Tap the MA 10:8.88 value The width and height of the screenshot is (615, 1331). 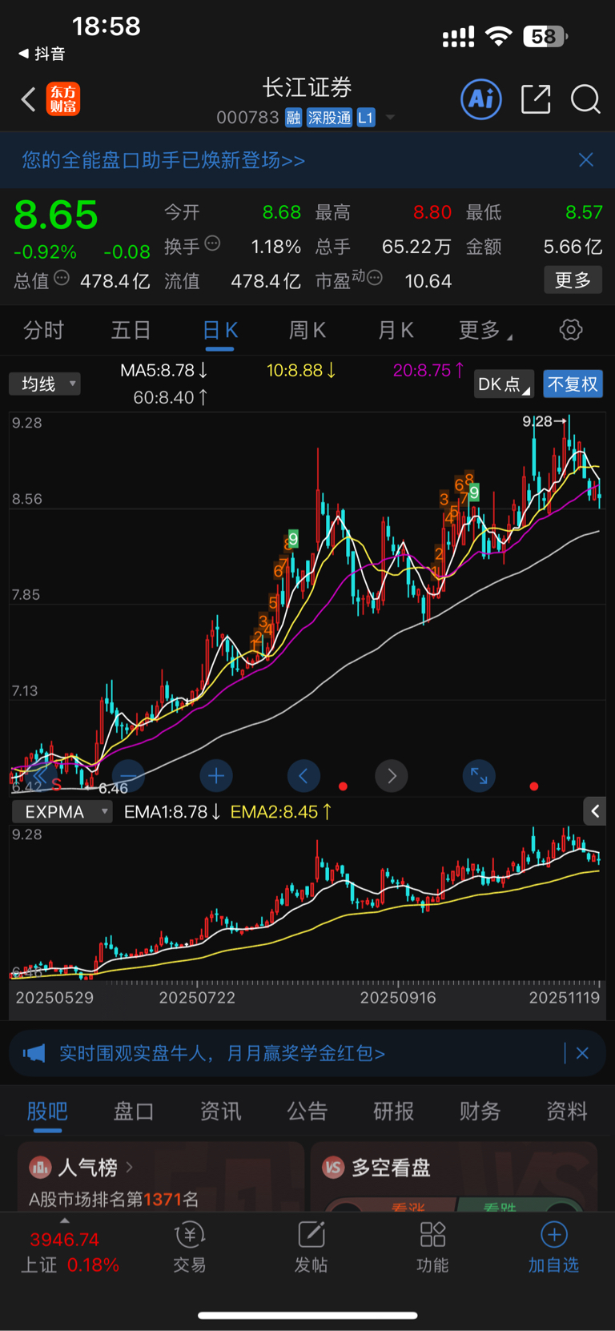(x=301, y=370)
